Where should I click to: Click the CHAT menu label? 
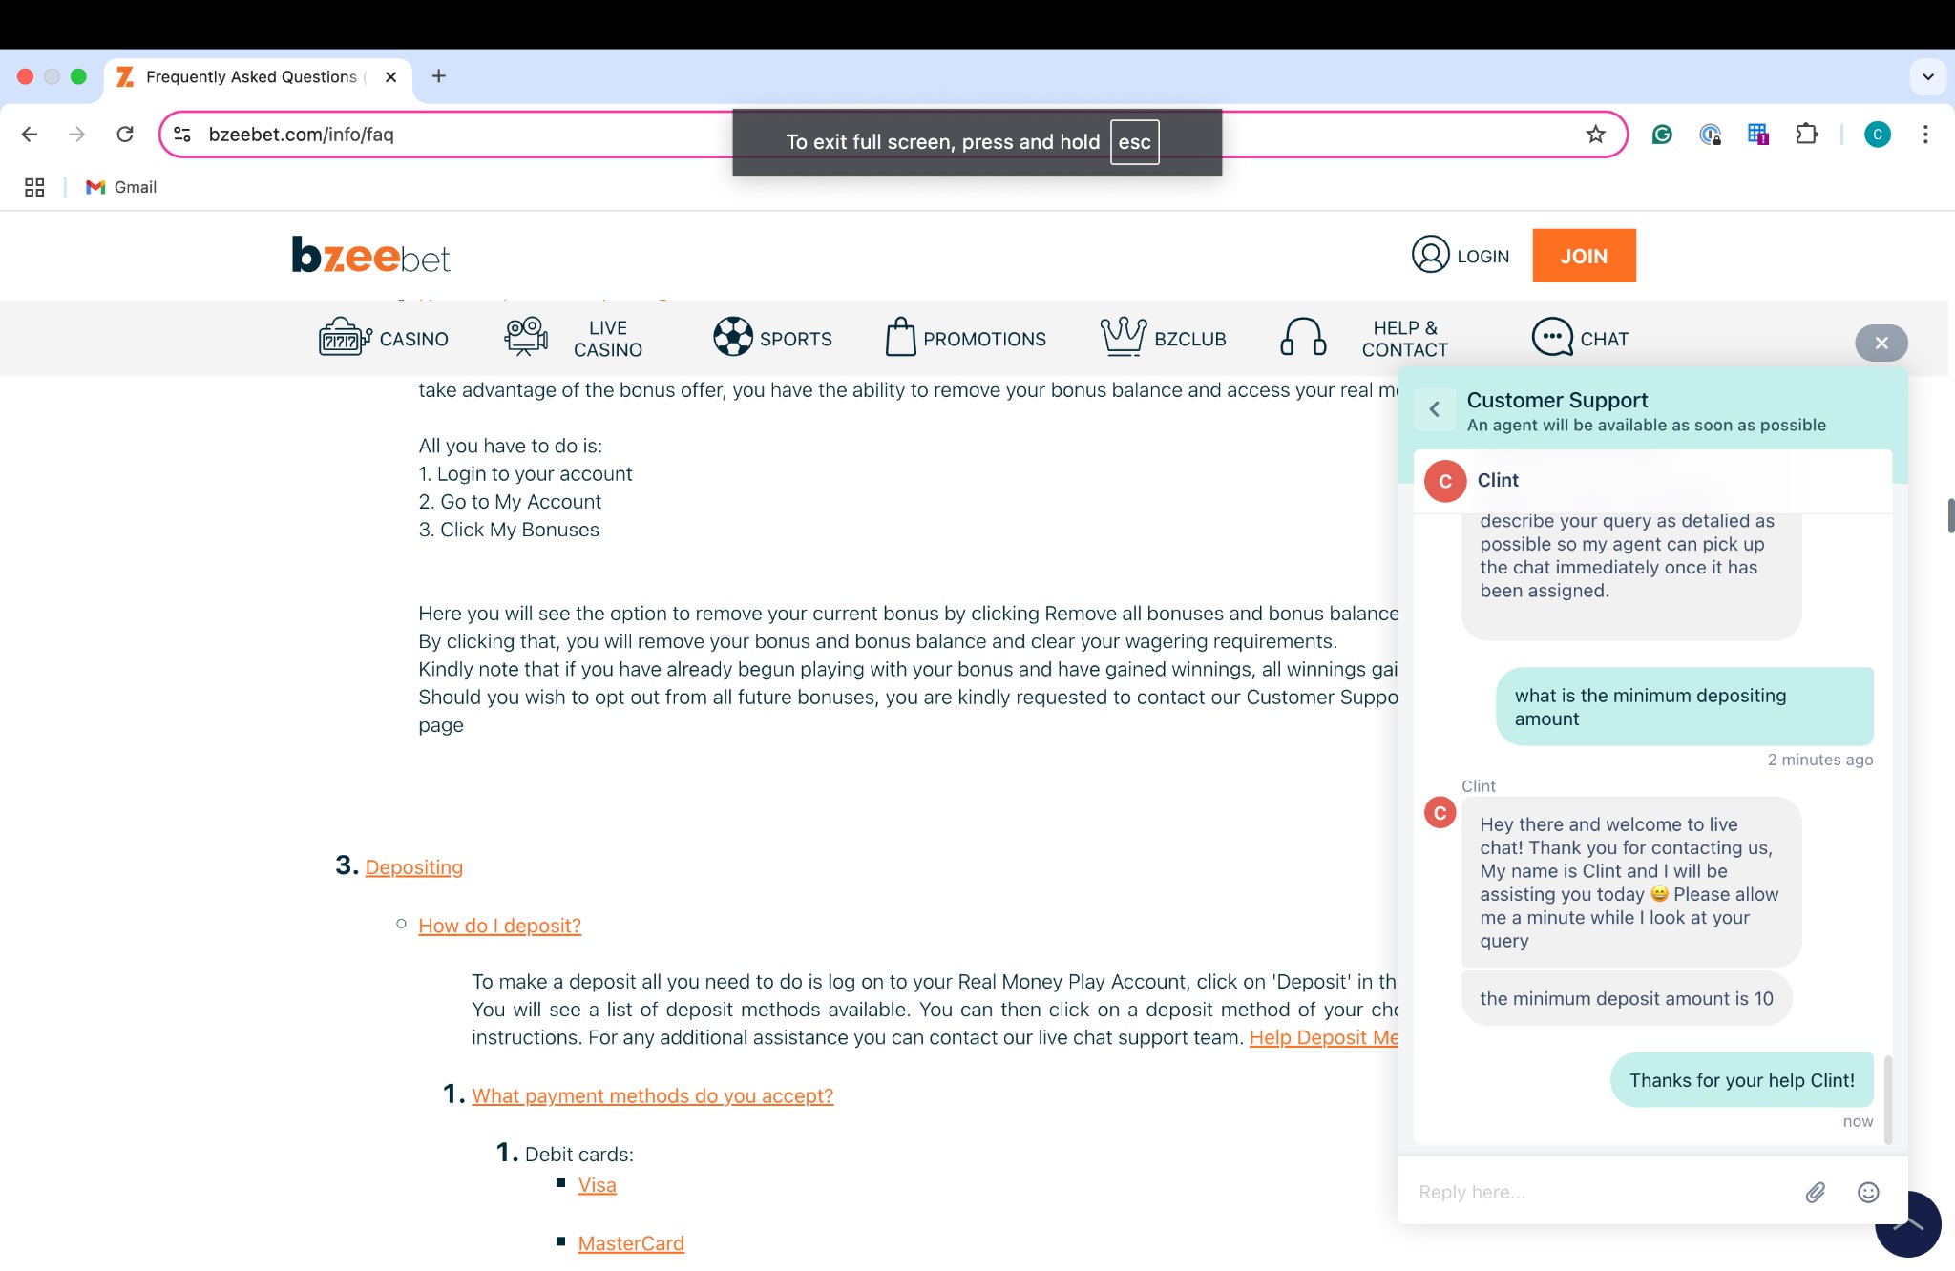click(x=1604, y=339)
